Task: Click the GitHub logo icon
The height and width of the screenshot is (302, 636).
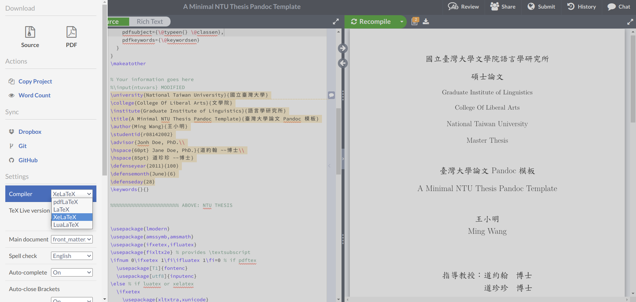Action: (x=12, y=160)
